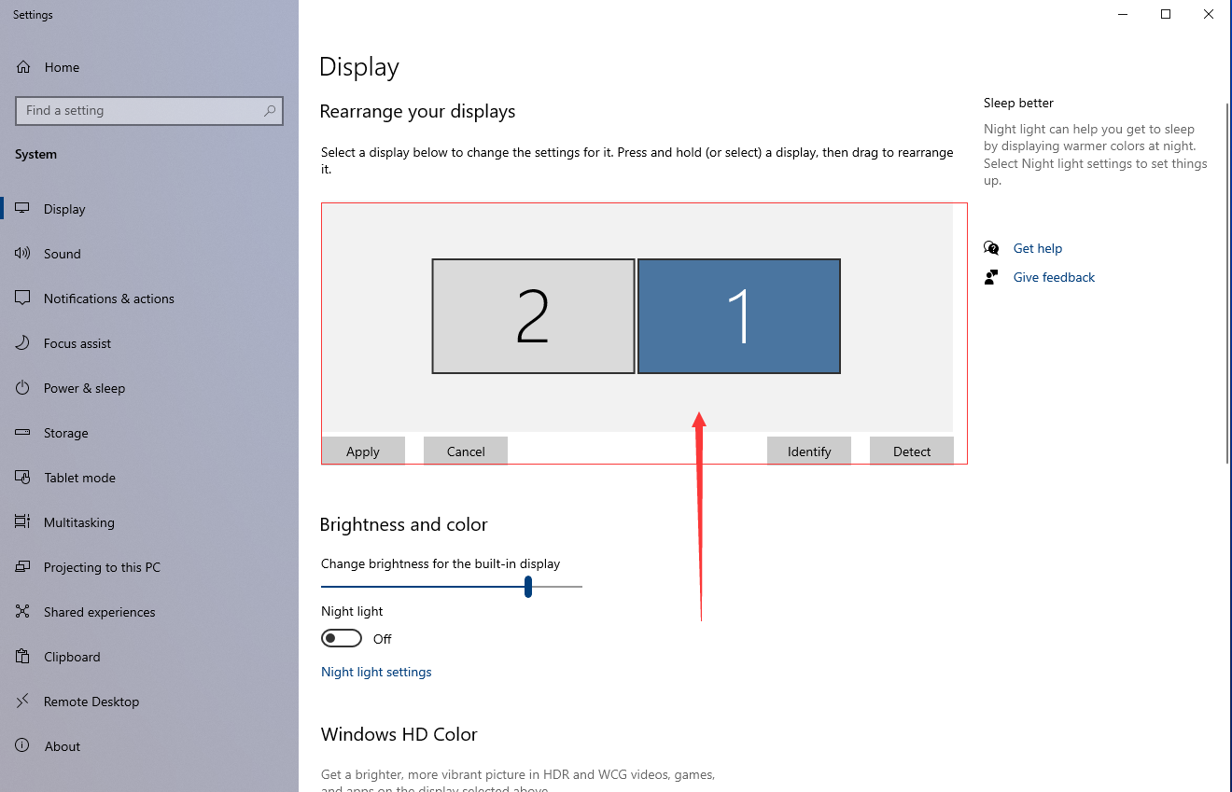Navigate to the About page

point(63,746)
